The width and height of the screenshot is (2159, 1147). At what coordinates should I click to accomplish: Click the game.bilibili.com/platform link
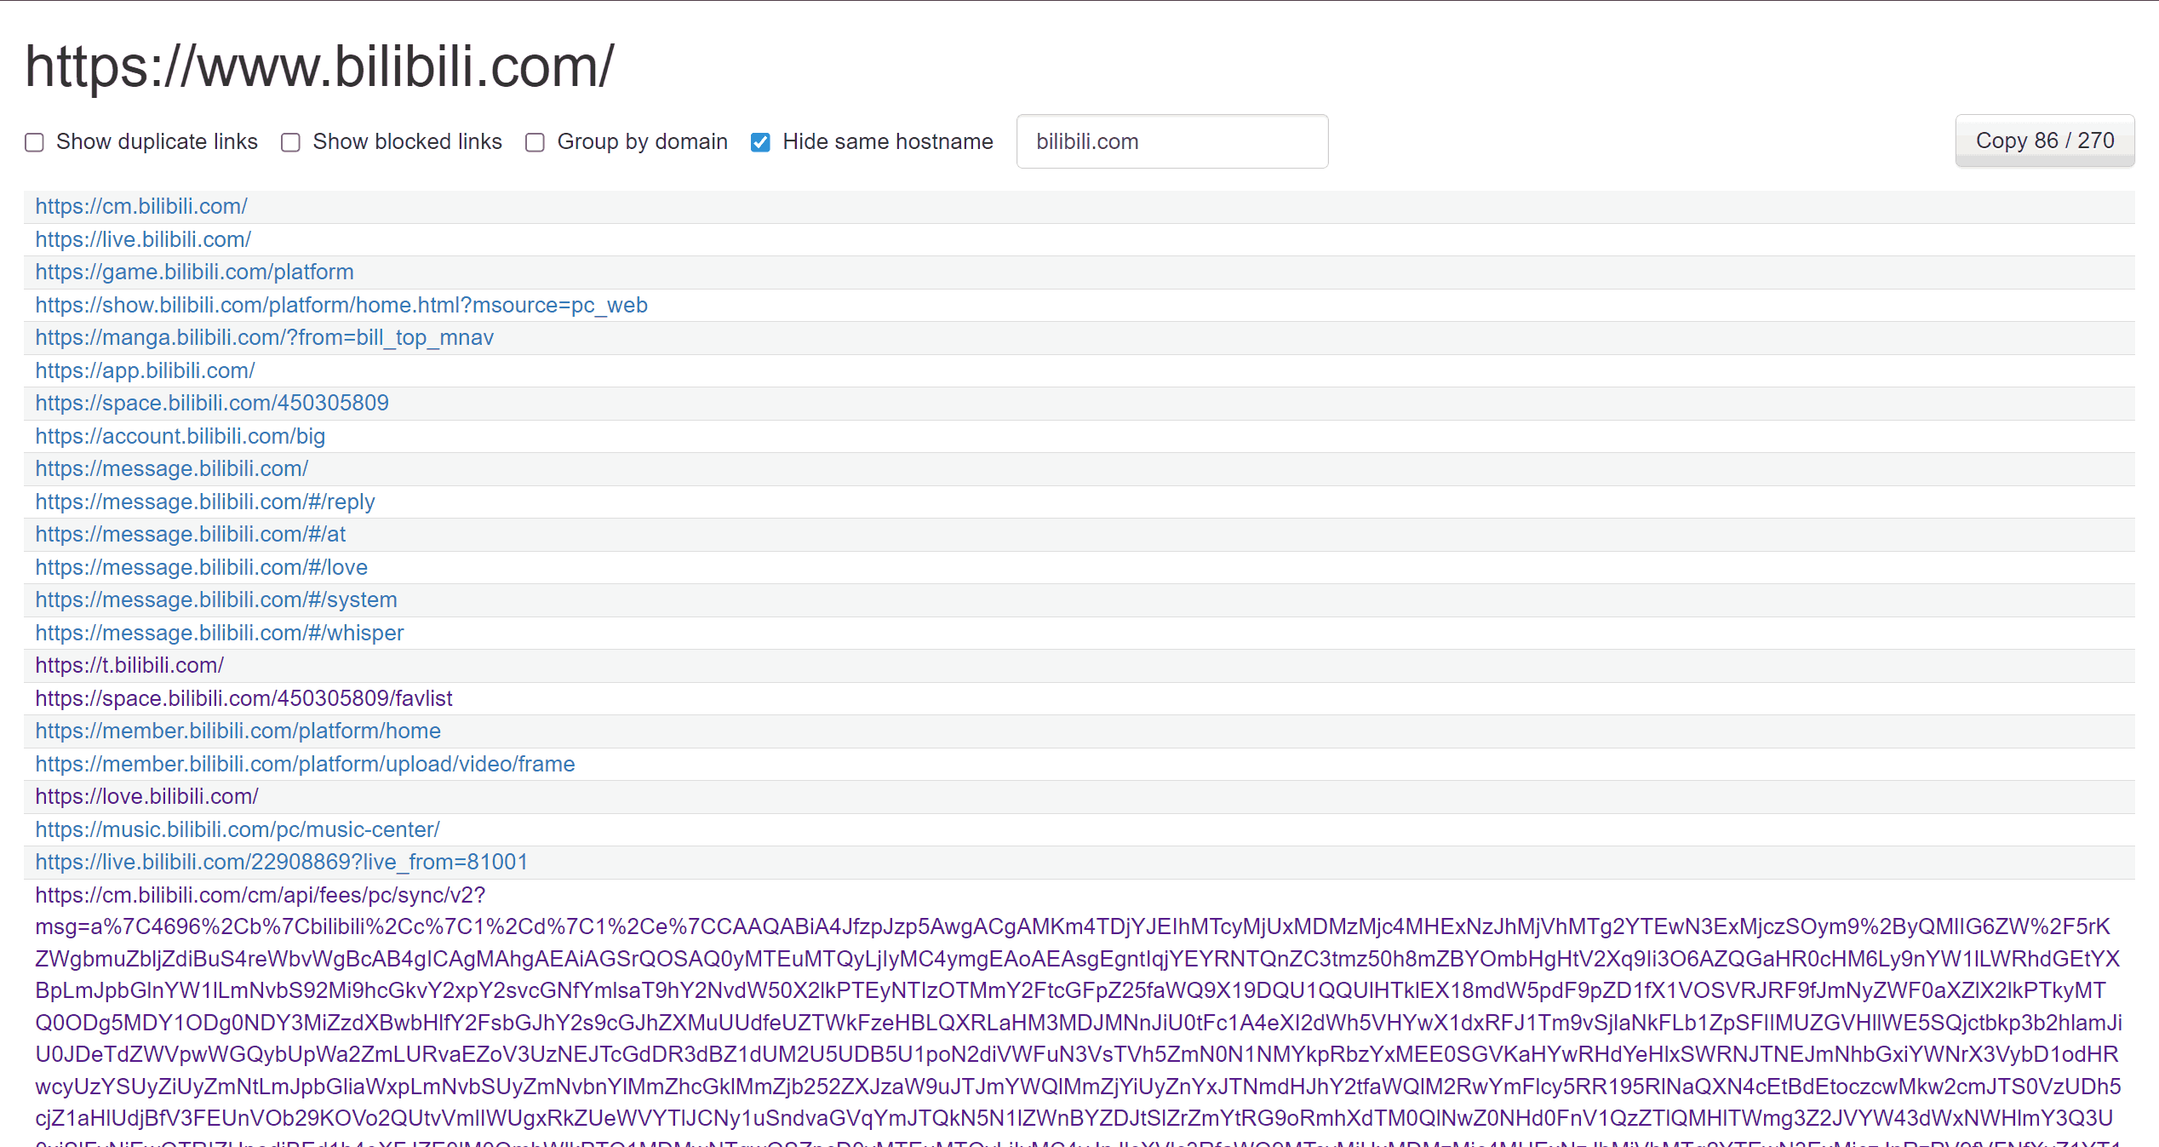click(194, 272)
